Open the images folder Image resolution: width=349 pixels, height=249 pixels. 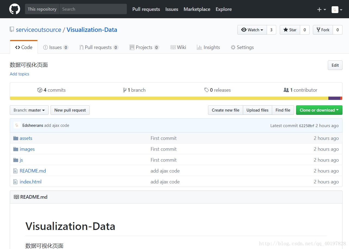pyautogui.click(x=27, y=149)
